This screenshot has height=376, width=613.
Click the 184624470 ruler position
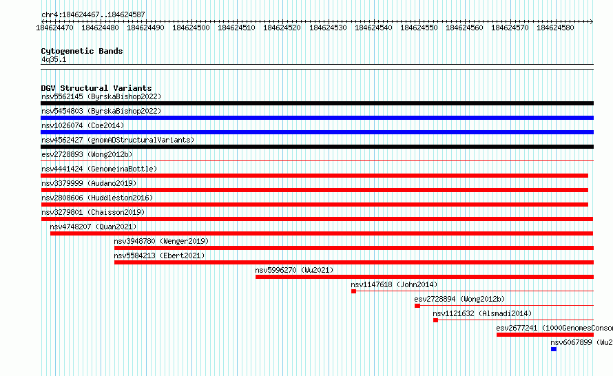[54, 28]
